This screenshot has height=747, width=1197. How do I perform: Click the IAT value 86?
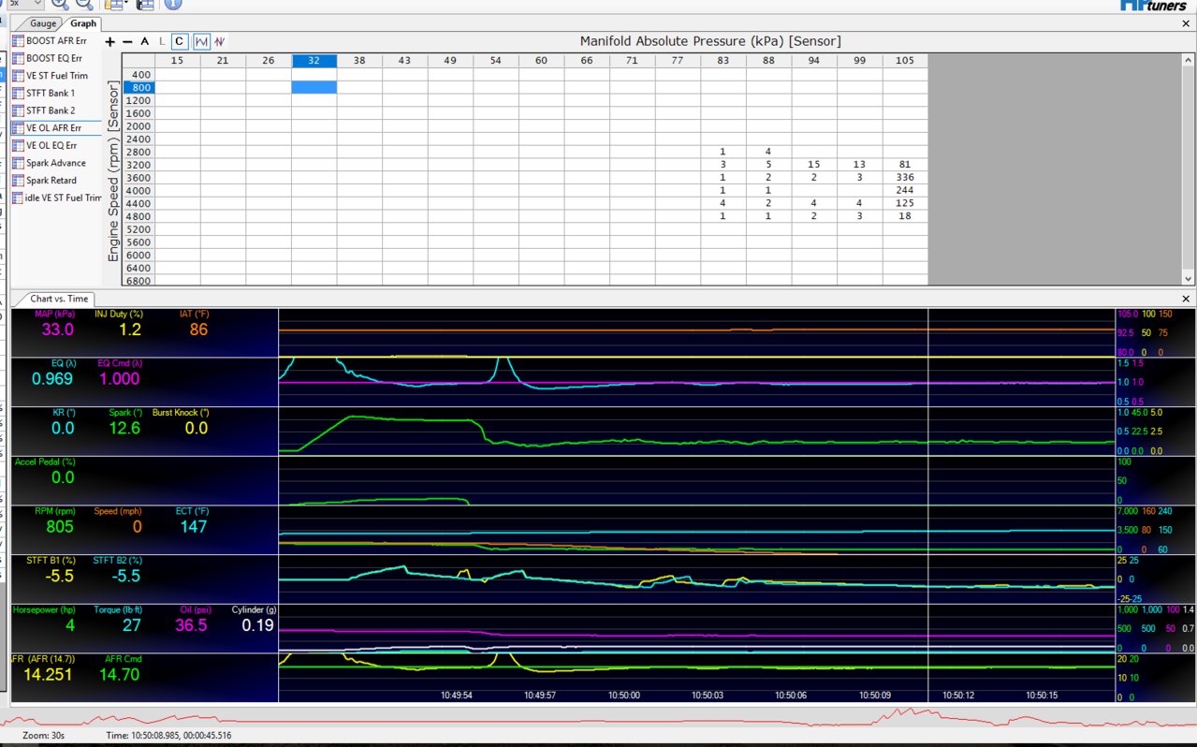[198, 330]
